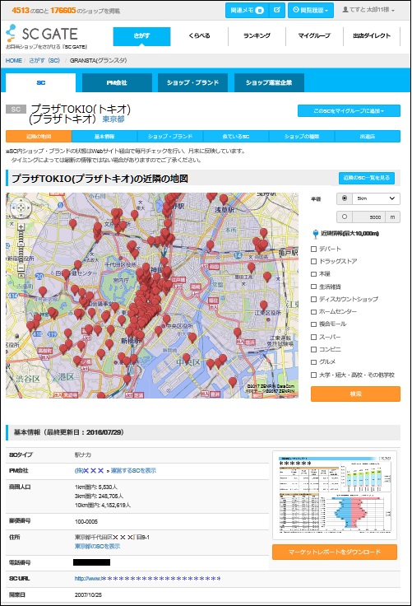Click the orange 検索 button
The width and height of the screenshot is (412, 606).
[x=355, y=394]
